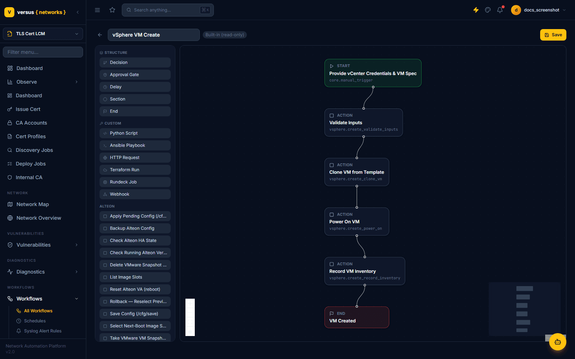This screenshot has width=575, height=359.
Task: Select All Workflows in sidebar
Action: 38,311
